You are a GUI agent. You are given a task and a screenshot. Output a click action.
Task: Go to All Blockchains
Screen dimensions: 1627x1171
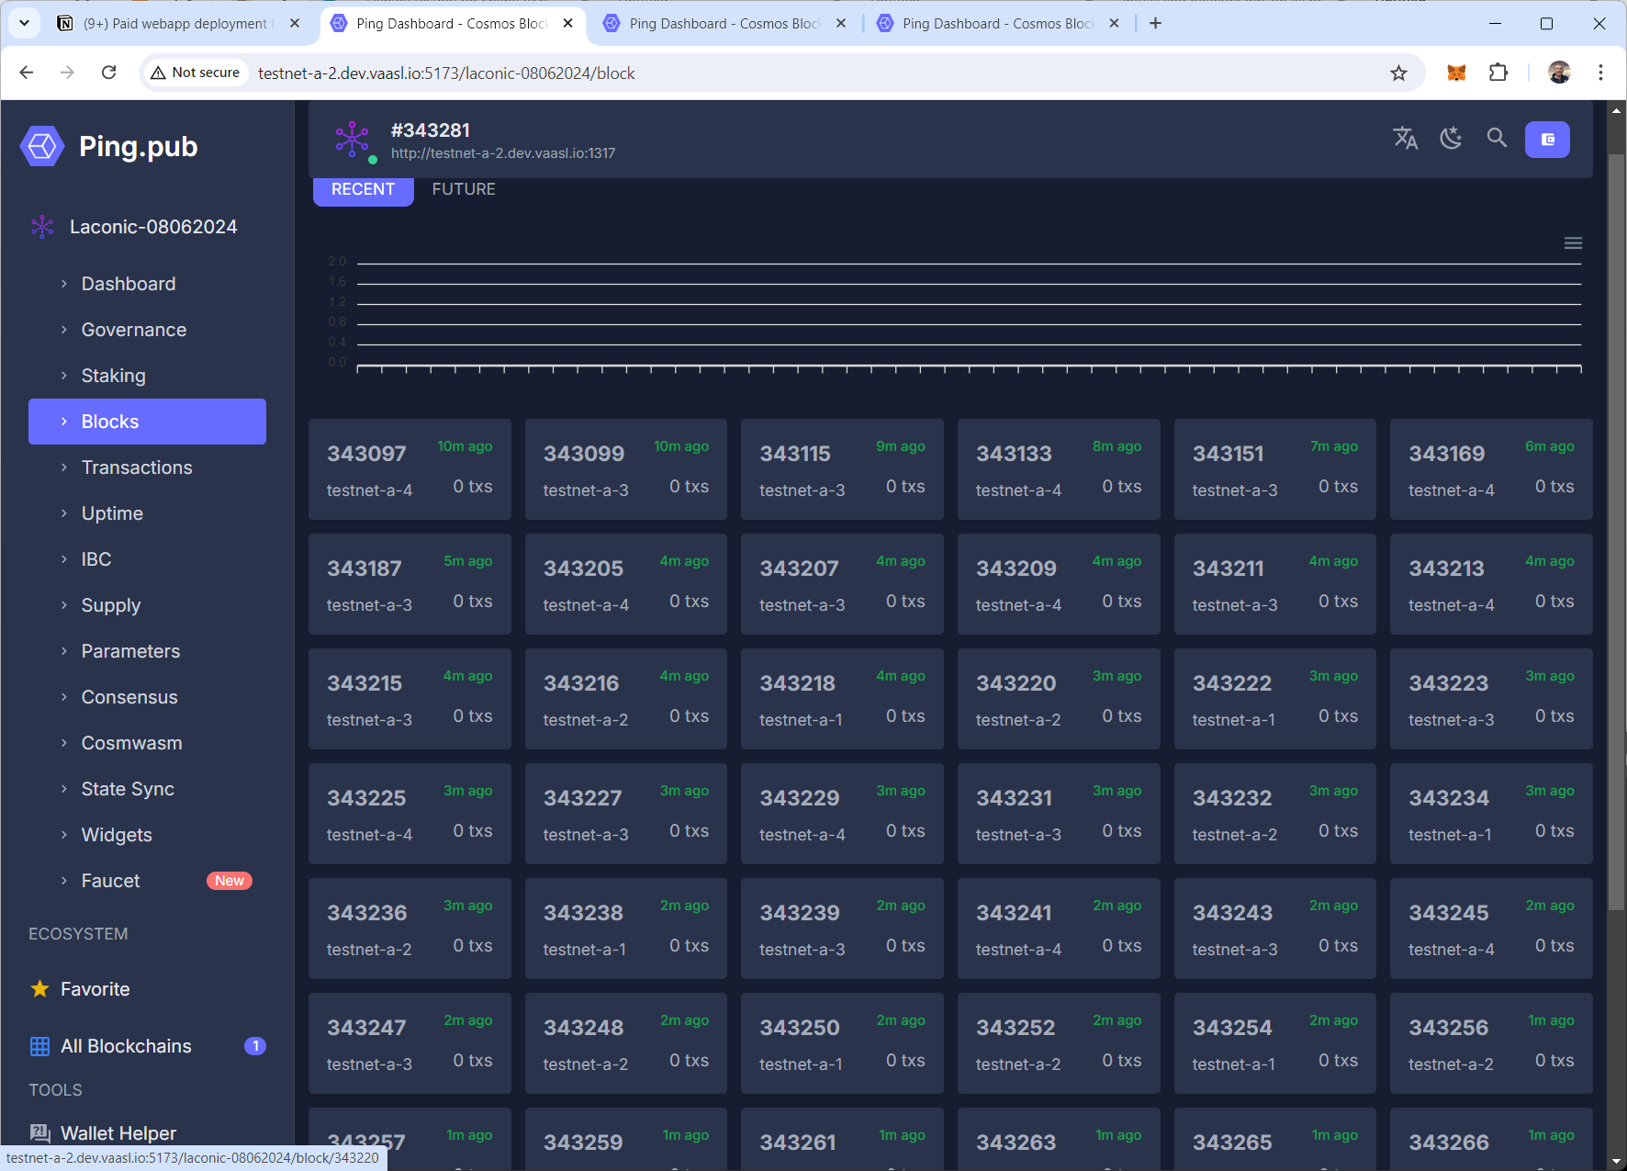point(127,1046)
